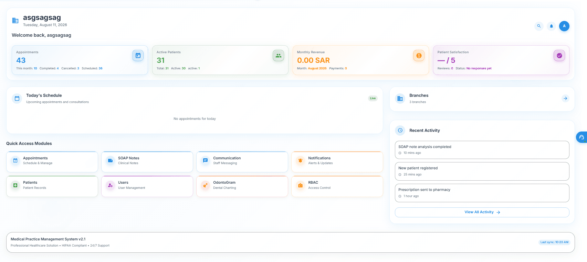Click the Live badge on Today's Schedule
The width and height of the screenshot is (587, 262).
click(373, 98)
